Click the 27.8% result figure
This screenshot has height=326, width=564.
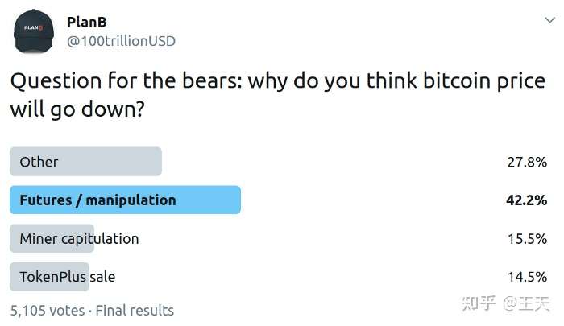(527, 162)
